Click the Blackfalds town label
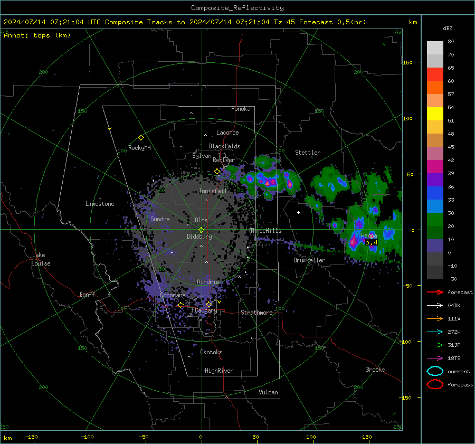This screenshot has height=444, width=475. point(224,146)
